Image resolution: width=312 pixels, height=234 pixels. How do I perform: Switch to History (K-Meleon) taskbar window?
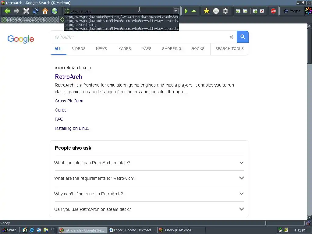pos(181,230)
